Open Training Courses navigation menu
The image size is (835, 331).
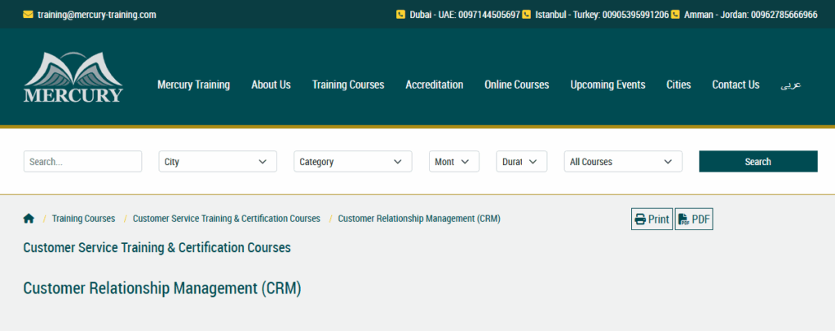point(348,85)
